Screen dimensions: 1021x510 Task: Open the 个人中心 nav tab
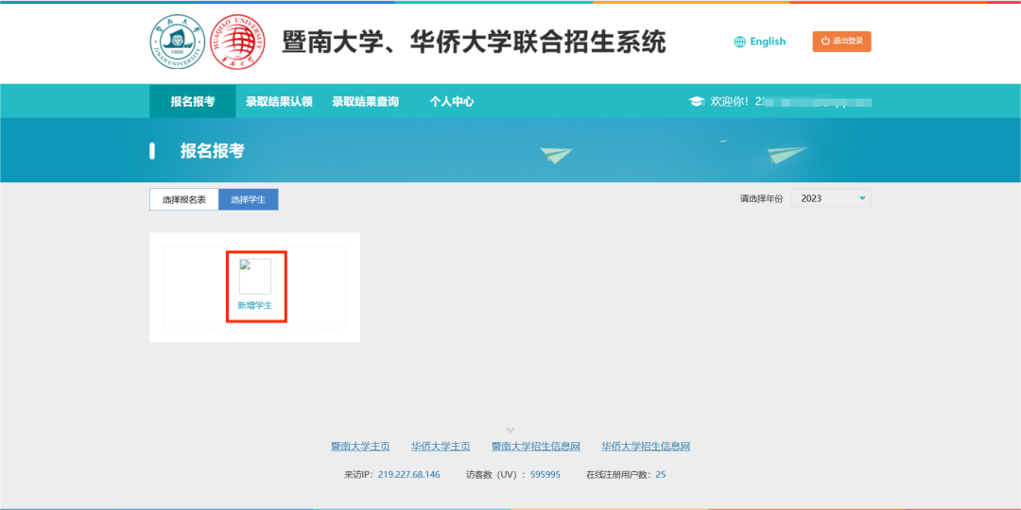point(451,101)
